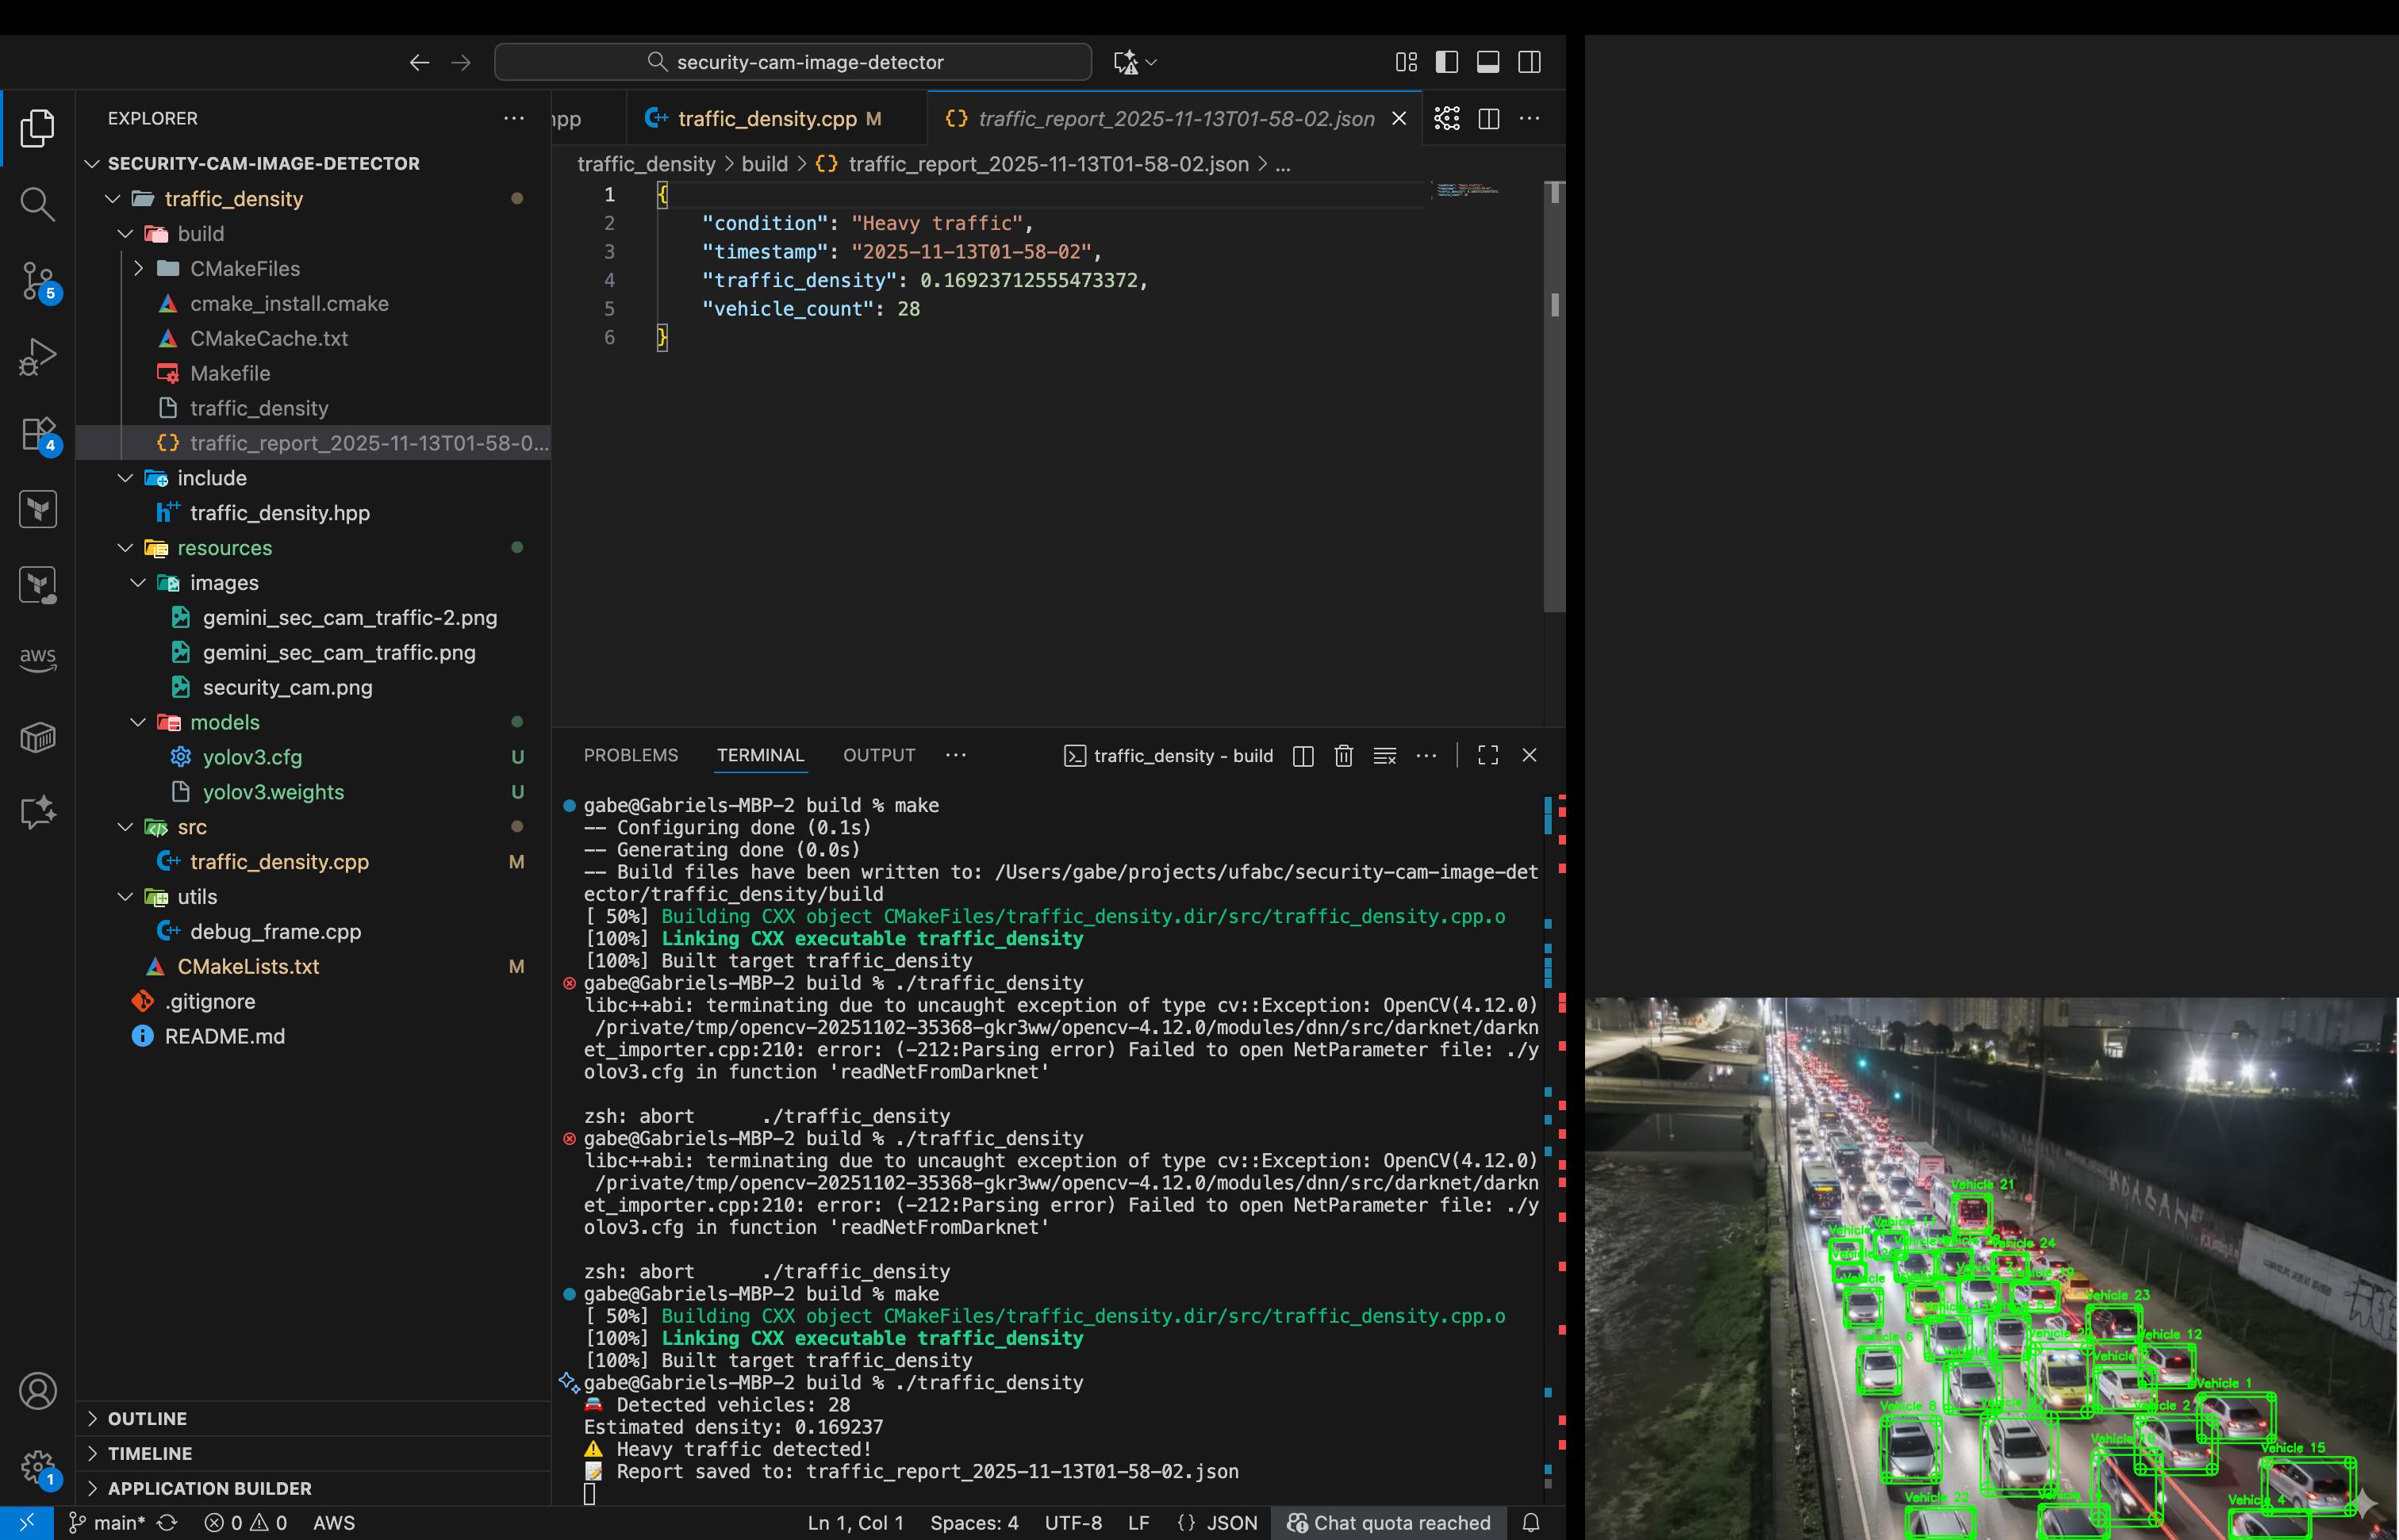Open the Source Control view
Viewport: 2399px width, 1540px height.
37,281
